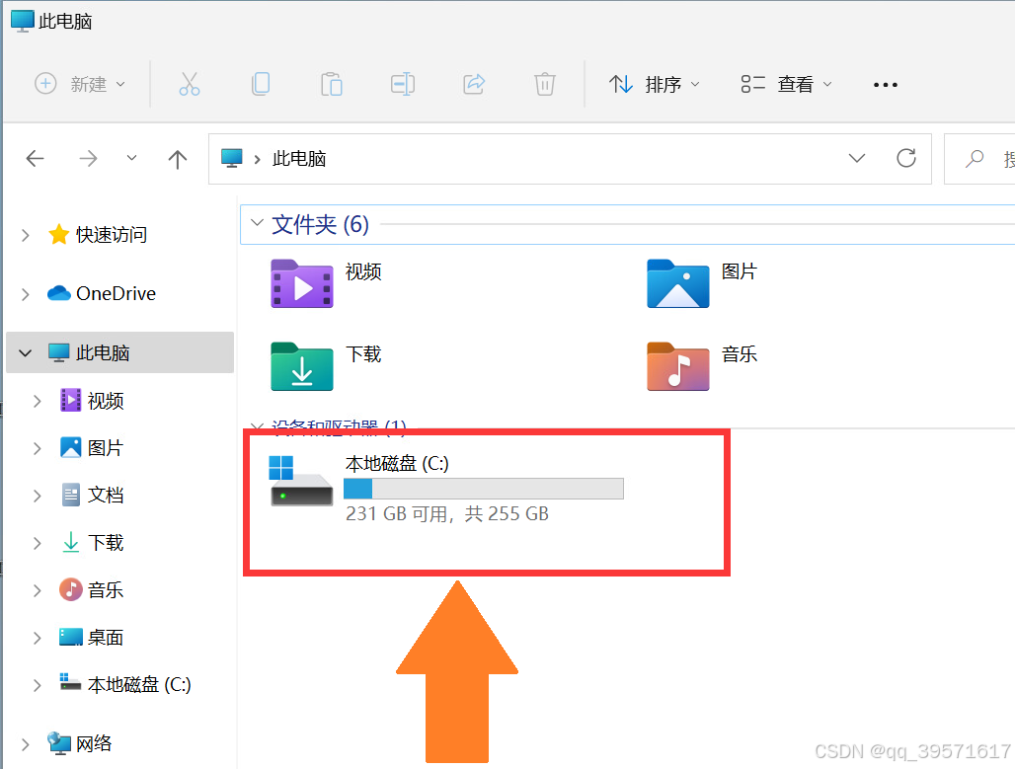Click the search magnifier icon
This screenshot has height=769, width=1015.
tap(975, 159)
